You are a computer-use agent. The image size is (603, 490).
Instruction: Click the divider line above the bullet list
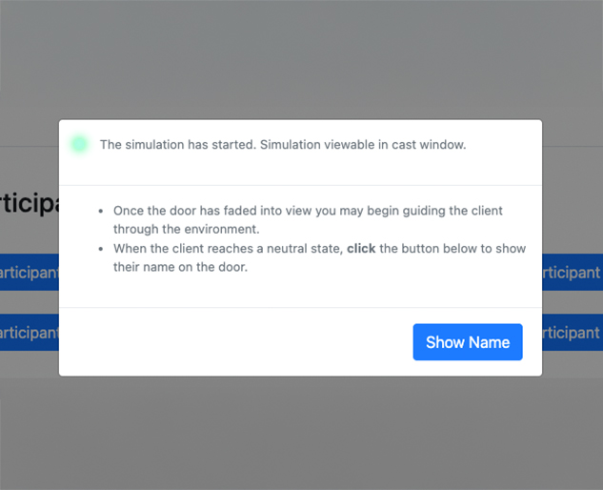301,185
